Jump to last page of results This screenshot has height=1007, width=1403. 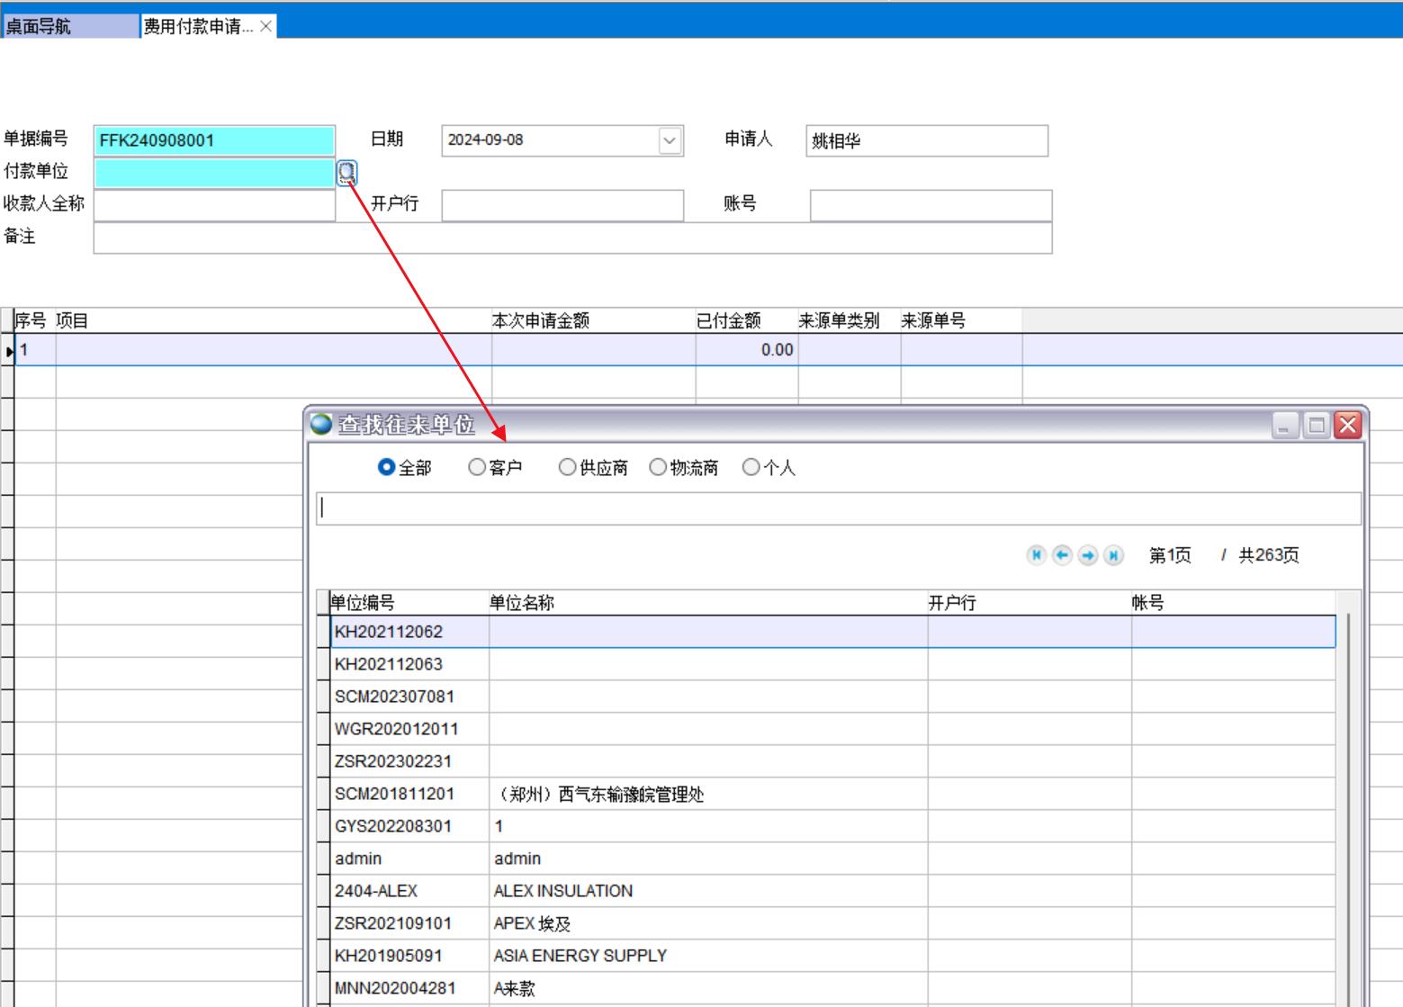pyautogui.click(x=1114, y=555)
